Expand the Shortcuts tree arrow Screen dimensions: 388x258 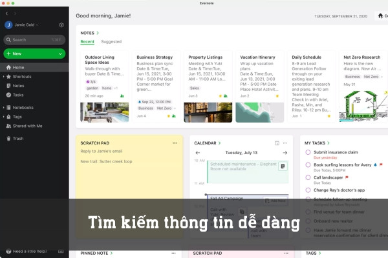(3, 77)
